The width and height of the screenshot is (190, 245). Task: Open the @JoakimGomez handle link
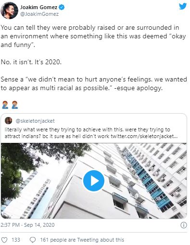(39, 14)
